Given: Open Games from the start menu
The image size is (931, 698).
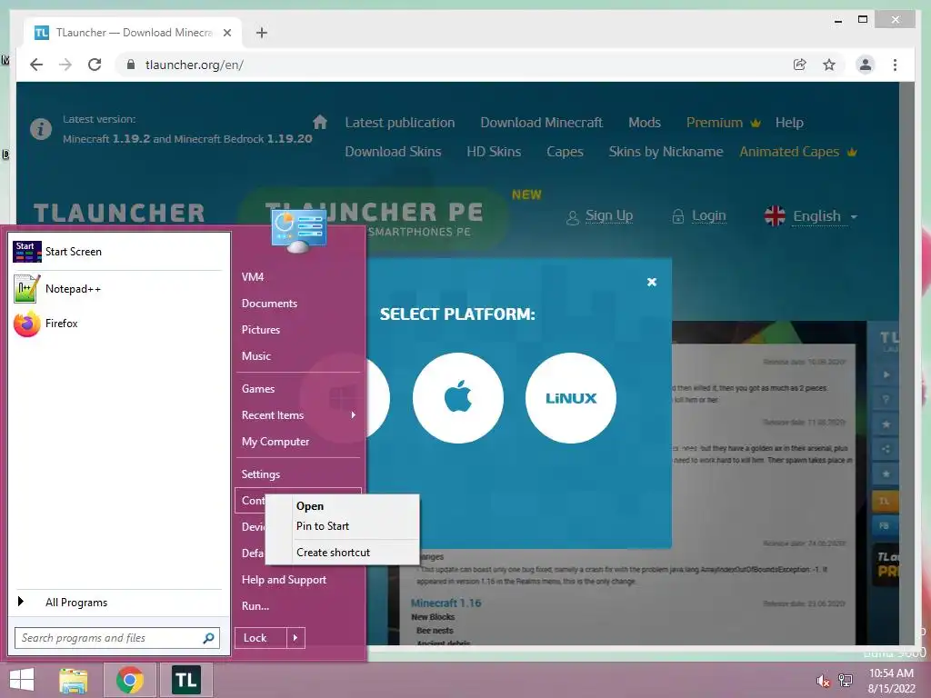Looking at the screenshot, I should (x=257, y=389).
